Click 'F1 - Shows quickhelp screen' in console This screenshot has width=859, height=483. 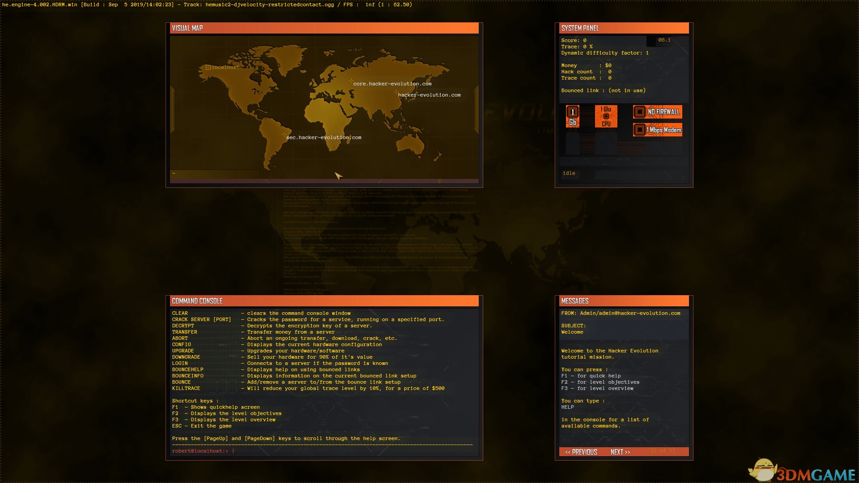pyautogui.click(x=216, y=407)
